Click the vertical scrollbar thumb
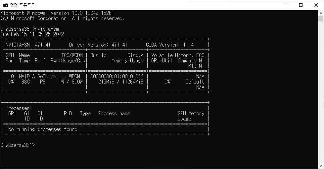Viewport: 324px width, 169px height. tap(321, 18)
